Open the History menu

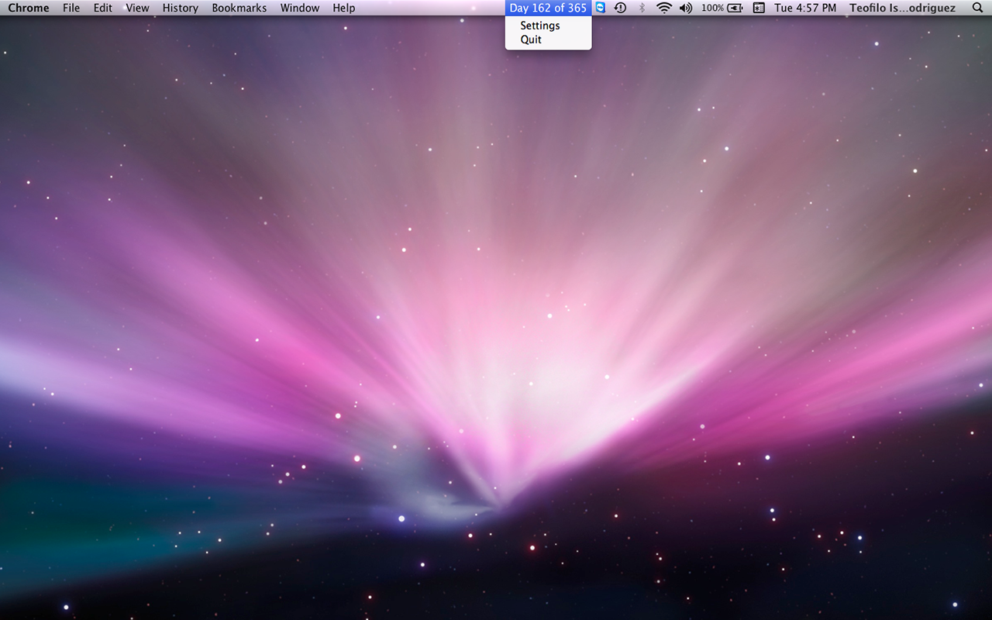click(x=181, y=8)
